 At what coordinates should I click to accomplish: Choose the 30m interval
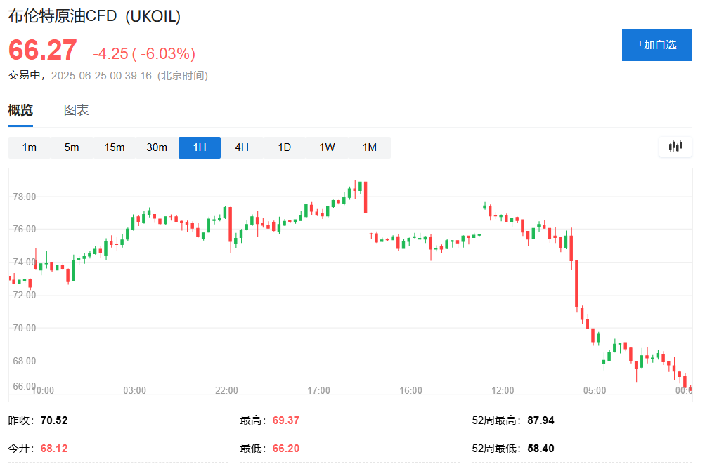(157, 147)
